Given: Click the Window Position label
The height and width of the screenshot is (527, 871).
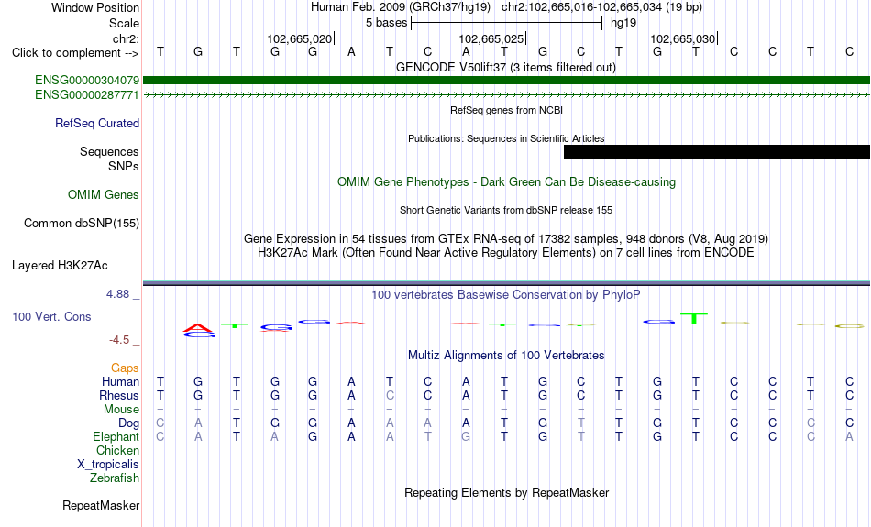Looking at the screenshot, I should (95, 7).
